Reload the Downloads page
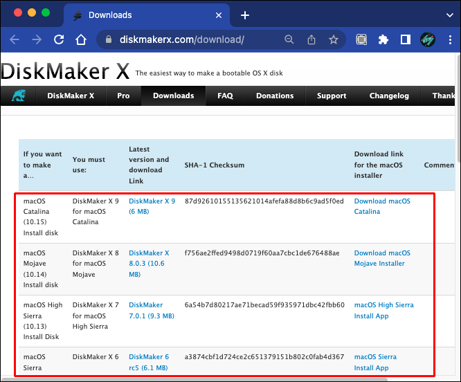The height and width of the screenshot is (382, 461). [x=59, y=39]
